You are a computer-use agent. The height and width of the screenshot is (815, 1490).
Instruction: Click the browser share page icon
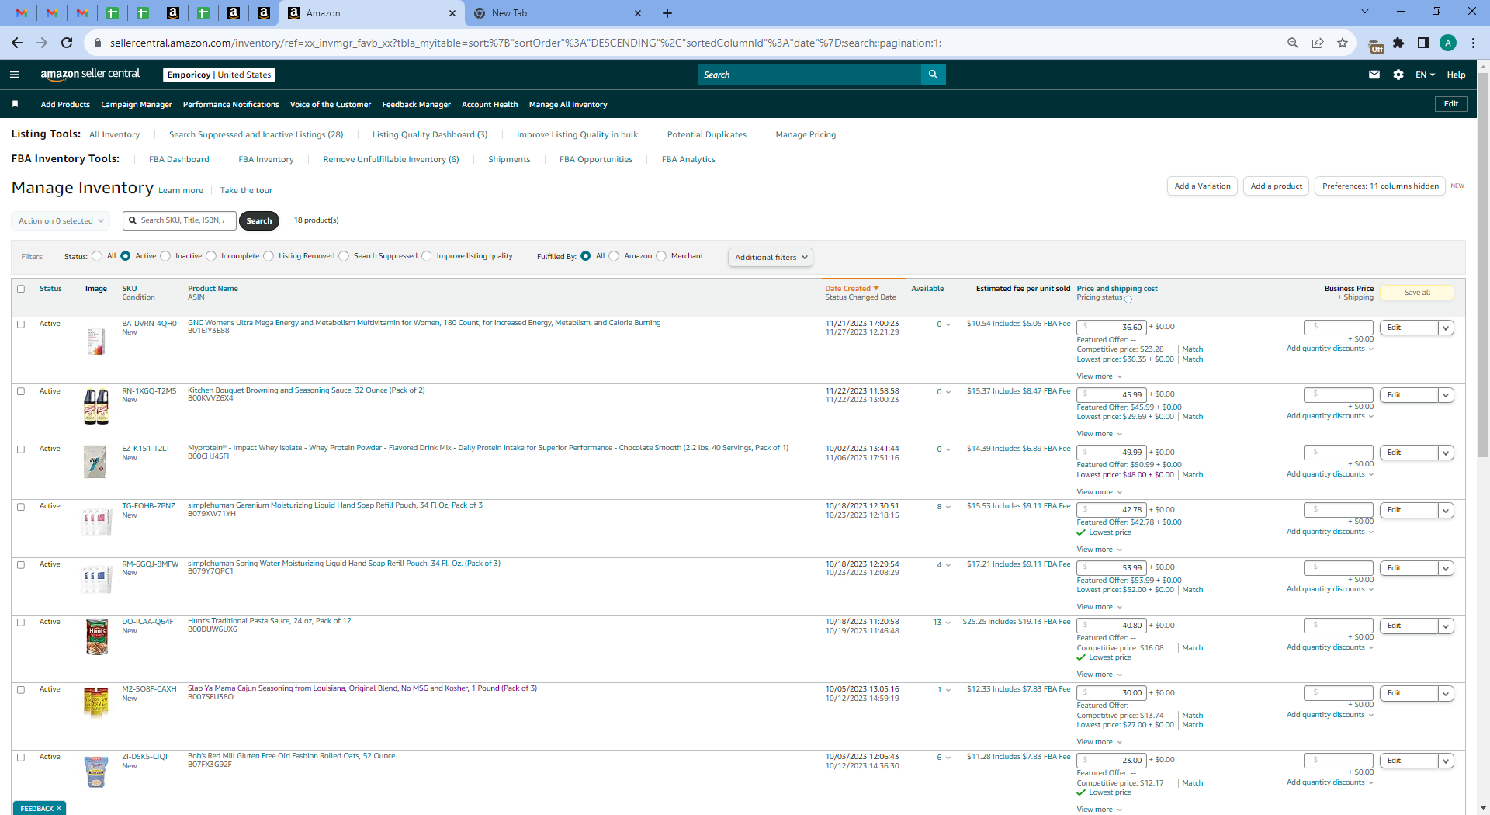coord(1318,43)
